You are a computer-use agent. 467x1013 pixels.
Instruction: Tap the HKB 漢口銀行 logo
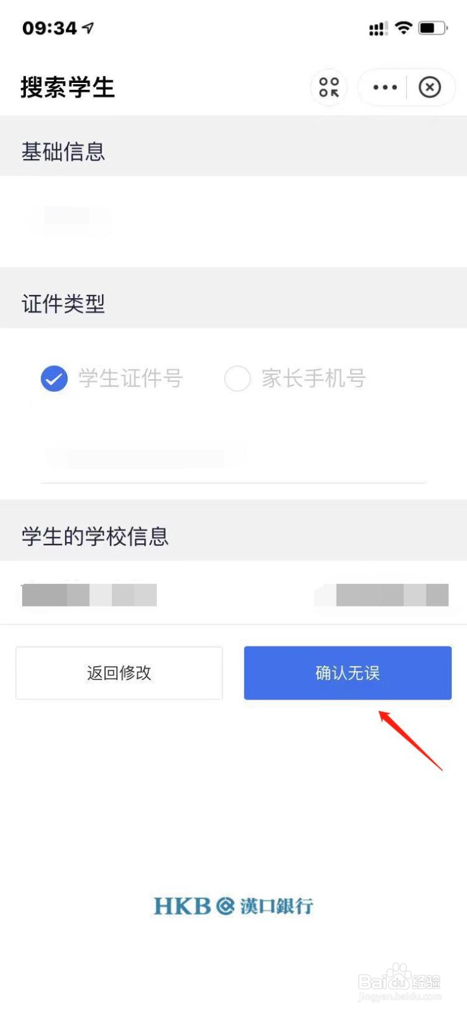tap(233, 906)
